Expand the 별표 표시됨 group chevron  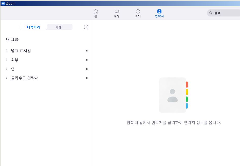7,50
